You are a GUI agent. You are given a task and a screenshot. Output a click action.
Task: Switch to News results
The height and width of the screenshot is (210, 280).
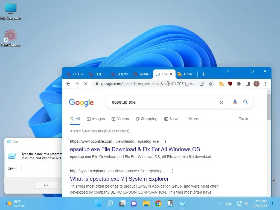click(x=172, y=119)
